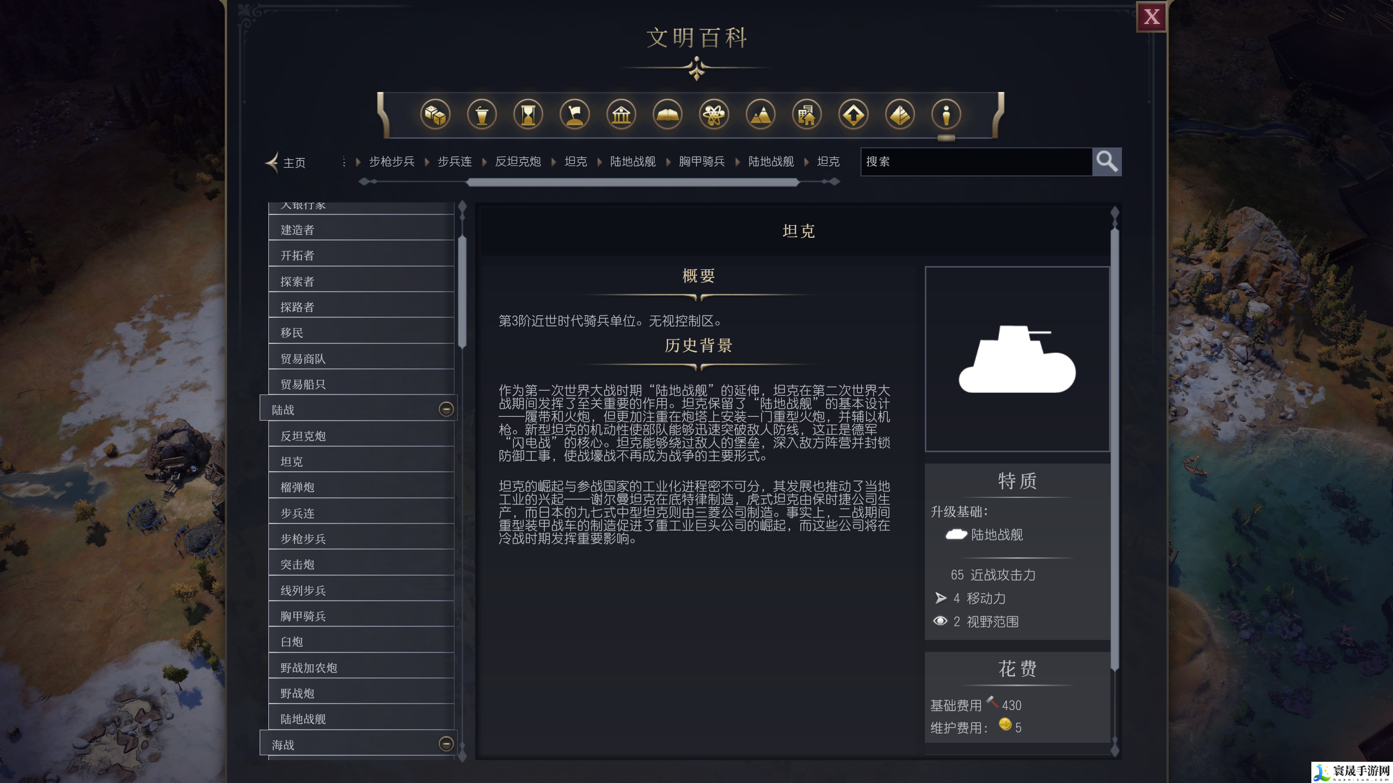Viewport: 1393px width, 783px height.
Task: Go to 主页 home page
Action: pos(294,163)
